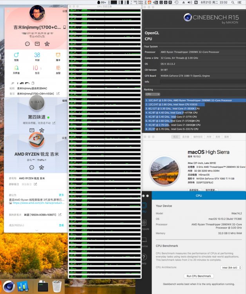The image size is (246, 294).
Task: Click volume icon in menu bar
Action: pos(190,2)
